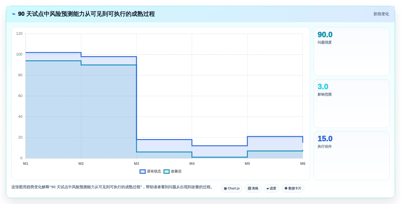Click the 80 y-axis tick label
Screen dimensions: 401x204
[20, 75]
